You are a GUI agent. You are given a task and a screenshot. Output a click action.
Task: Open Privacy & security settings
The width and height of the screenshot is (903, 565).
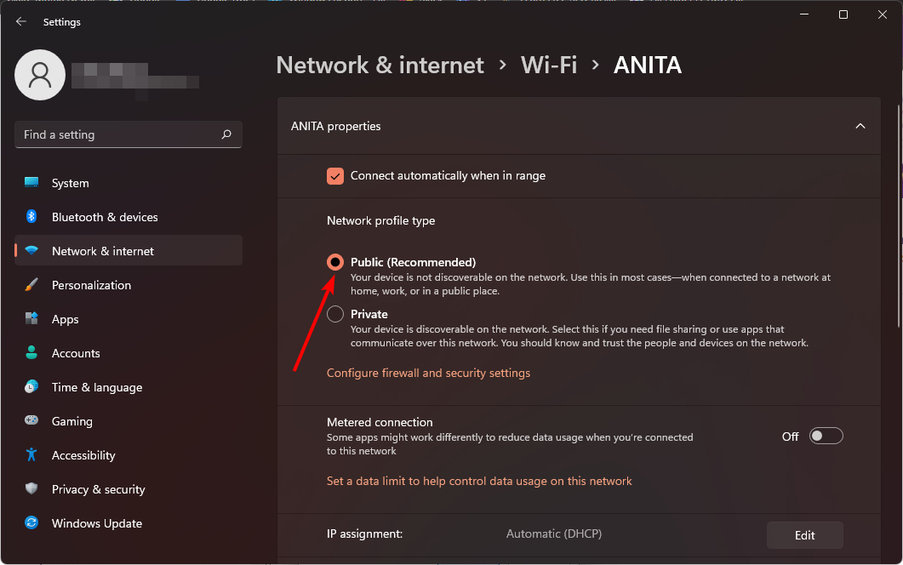click(98, 489)
